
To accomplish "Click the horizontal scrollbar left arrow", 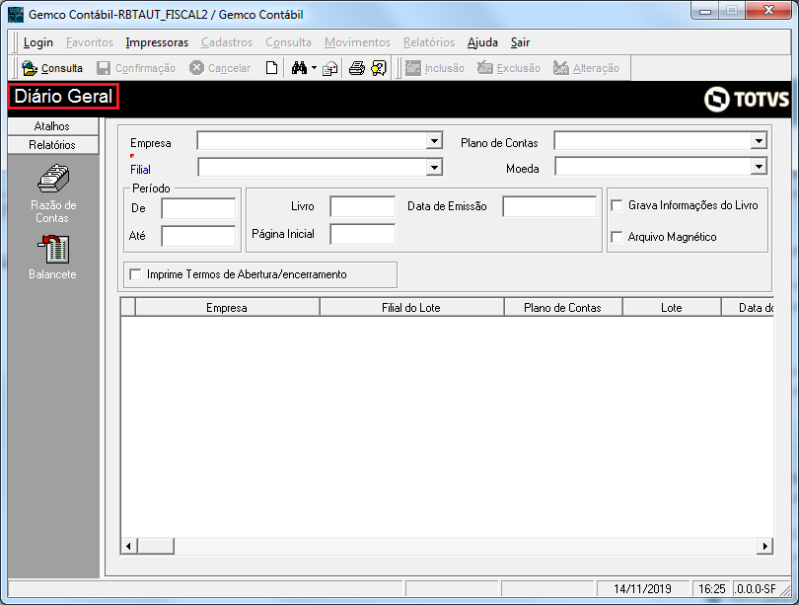I will click(x=128, y=546).
